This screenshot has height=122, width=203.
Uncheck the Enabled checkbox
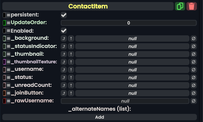64,31
